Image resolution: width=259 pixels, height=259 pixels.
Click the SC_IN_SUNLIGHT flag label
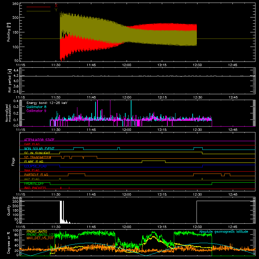pos(37,153)
